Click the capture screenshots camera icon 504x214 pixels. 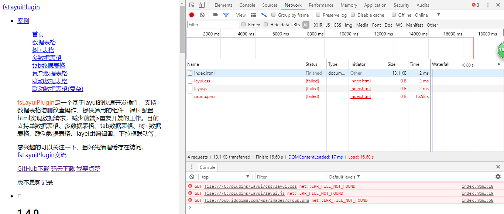click(x=216, y=15)
